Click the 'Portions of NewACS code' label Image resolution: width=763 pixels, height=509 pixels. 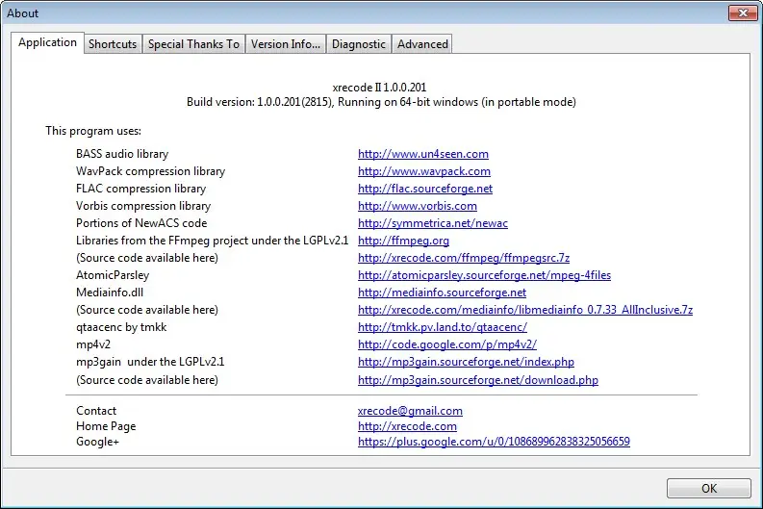141,223
